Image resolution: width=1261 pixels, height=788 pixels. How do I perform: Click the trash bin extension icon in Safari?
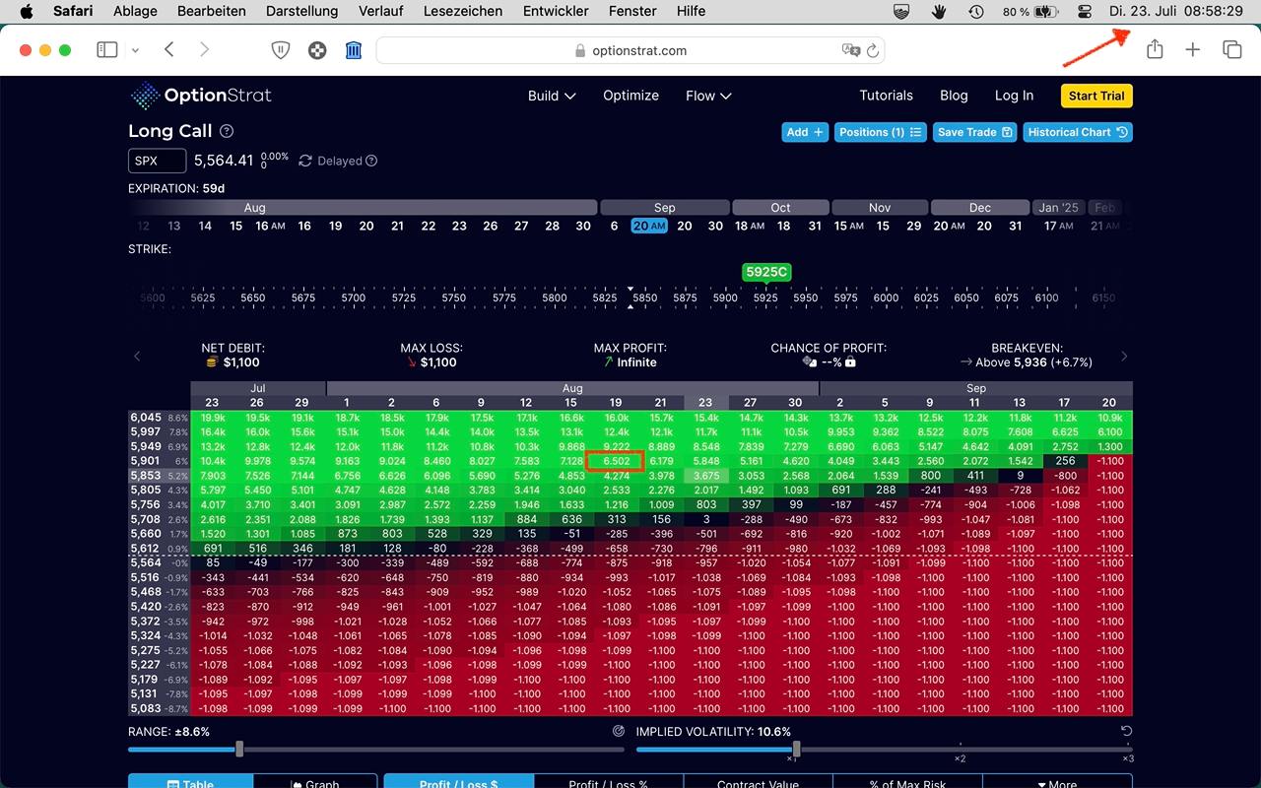(354, 50)
